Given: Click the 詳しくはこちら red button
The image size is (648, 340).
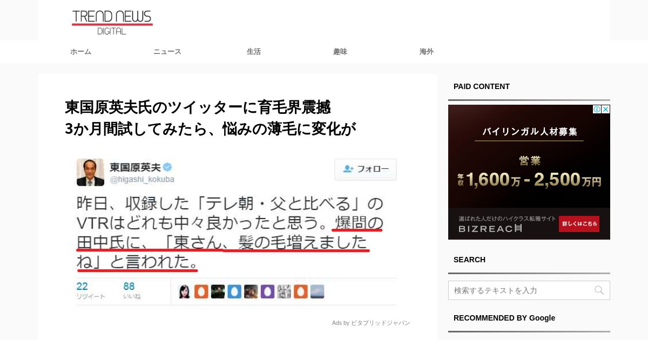Looking at the screenshot, I should click(x=579, y=223).
